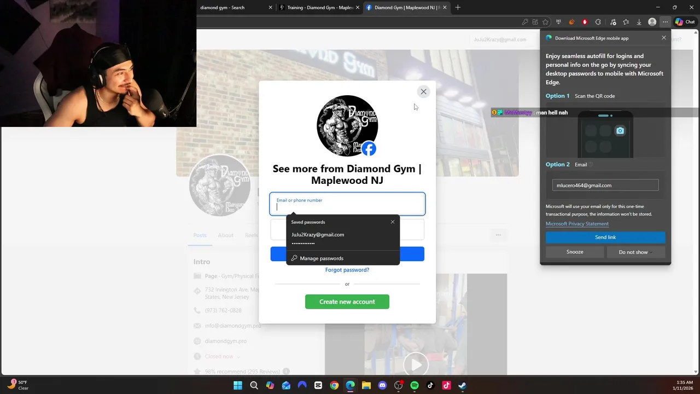The width and height of the screenshot is (700, 394).
Task: Open the browser profile avatar
Action: [652, 22]
